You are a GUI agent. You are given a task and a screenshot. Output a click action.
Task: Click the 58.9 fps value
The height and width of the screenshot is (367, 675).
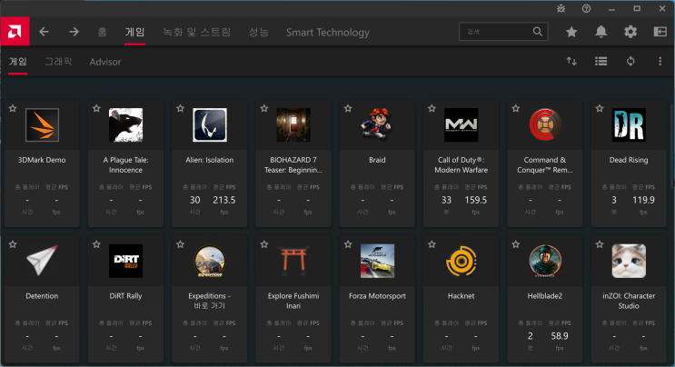pos(560,336)
